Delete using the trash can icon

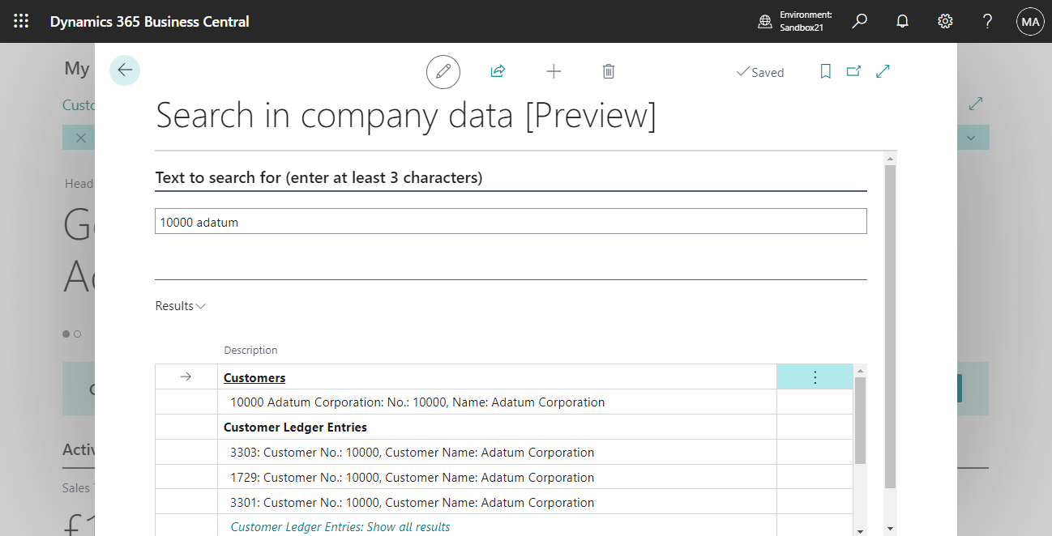point(609,71)
